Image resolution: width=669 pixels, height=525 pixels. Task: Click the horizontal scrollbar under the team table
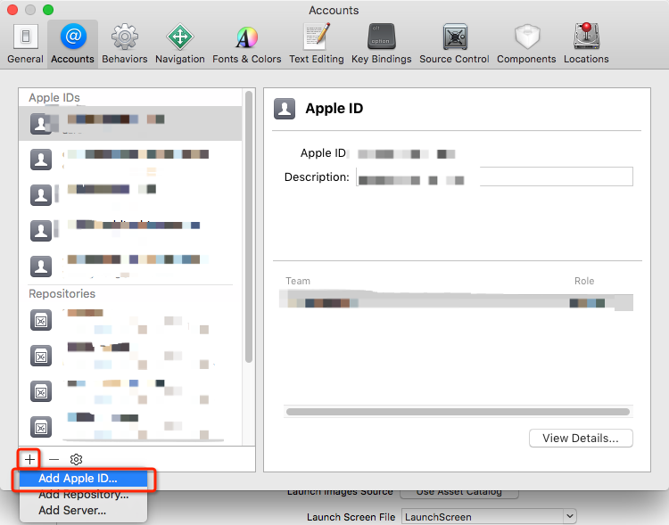click(x=458, y=412)
